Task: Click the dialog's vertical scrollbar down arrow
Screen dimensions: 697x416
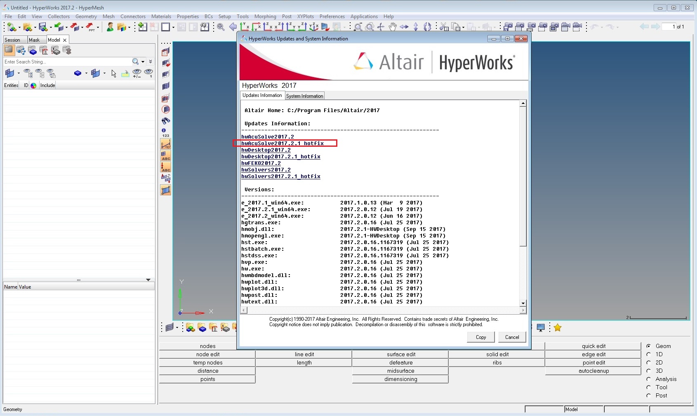Action: coord(523,303)
